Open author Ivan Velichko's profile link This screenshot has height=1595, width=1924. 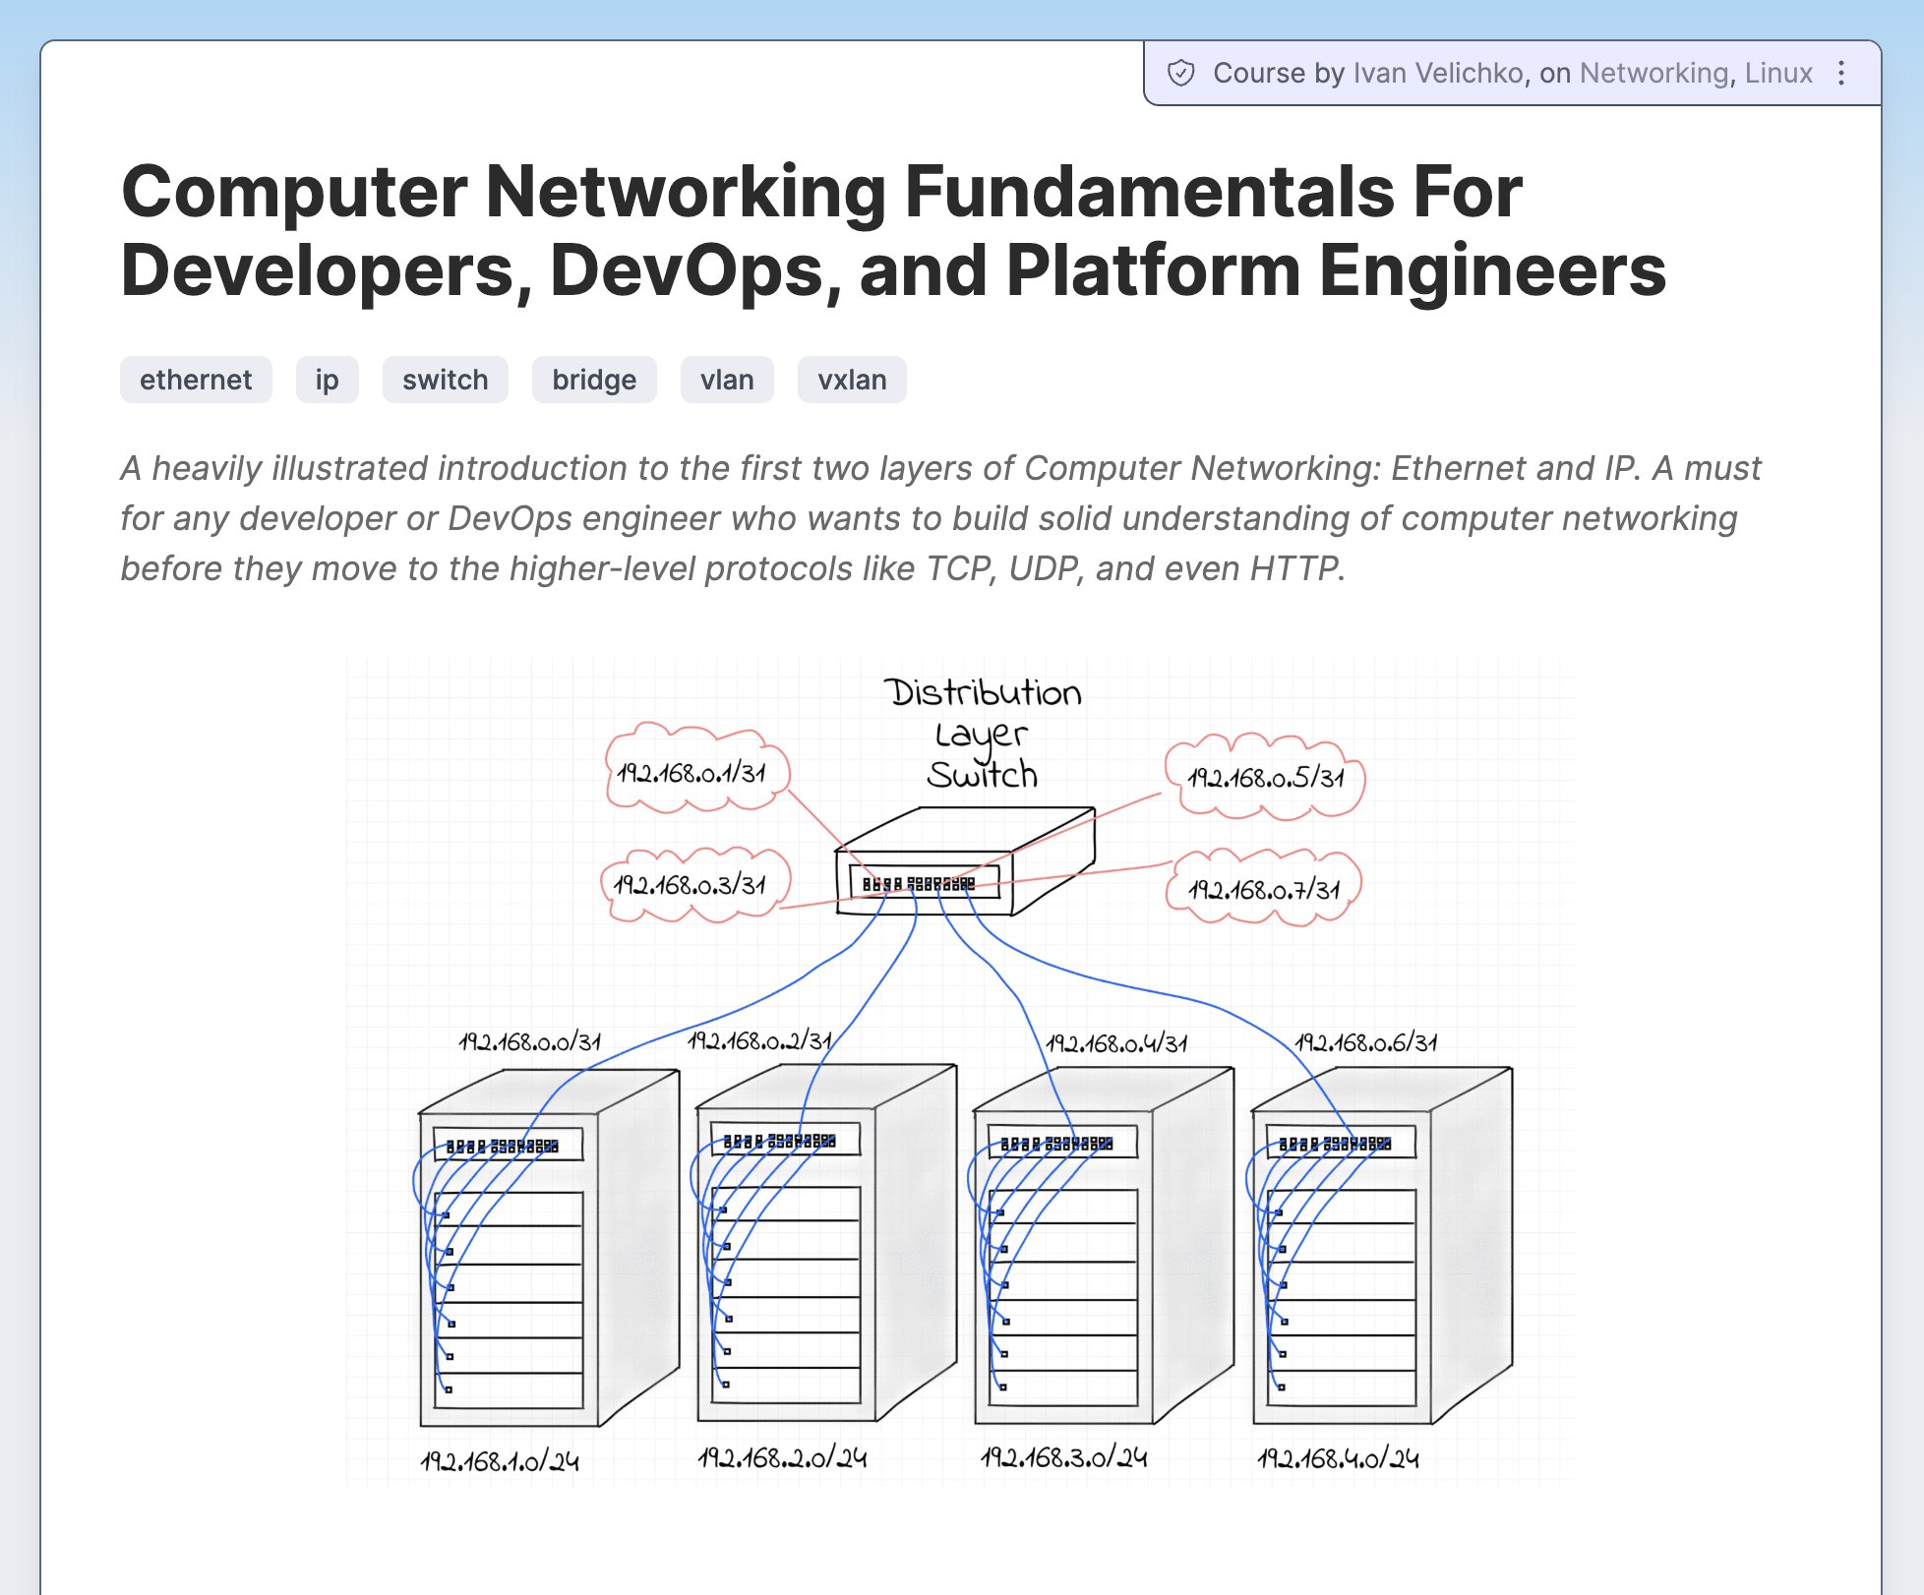pos(1439,73)
